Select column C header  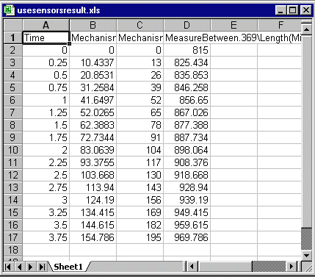coord(140,25)
